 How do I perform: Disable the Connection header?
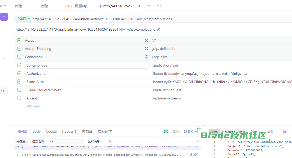click(19, 57)
